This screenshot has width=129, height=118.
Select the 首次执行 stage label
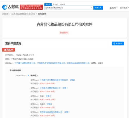tap(9, 50)
